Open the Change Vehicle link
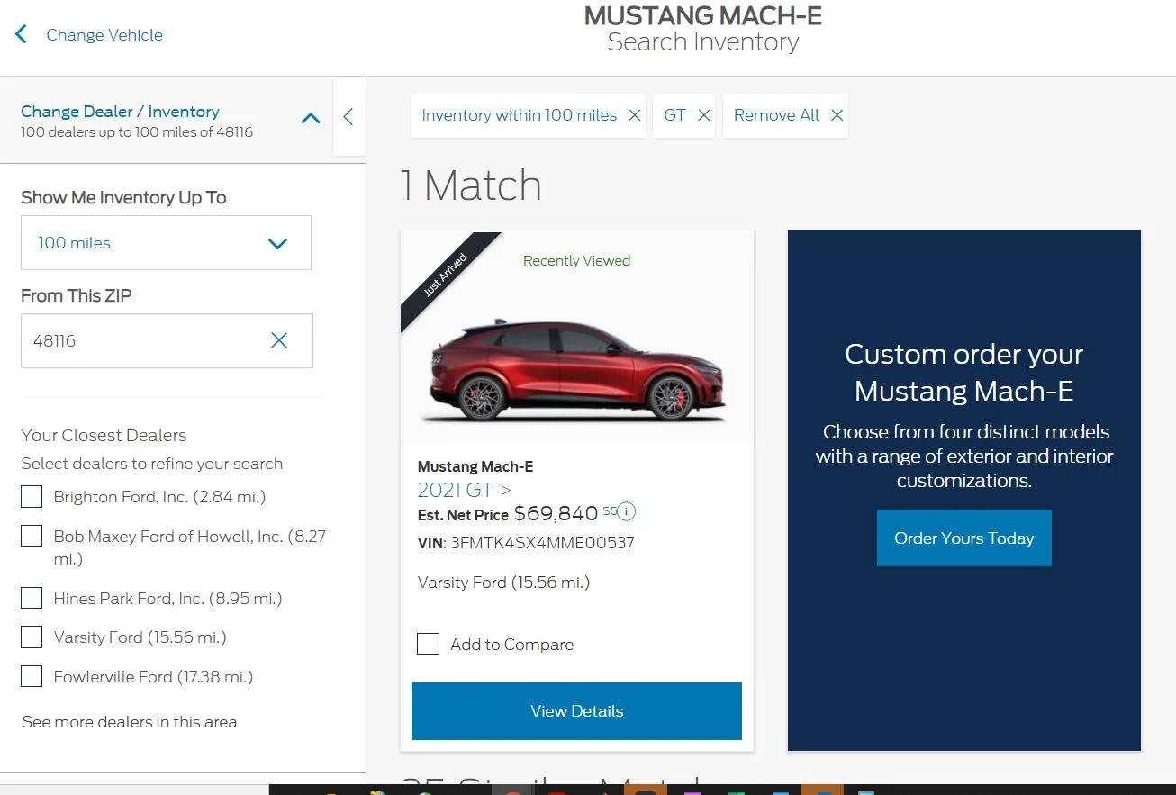The width and height of the screenshot is (1176, 795). point(104,35)
